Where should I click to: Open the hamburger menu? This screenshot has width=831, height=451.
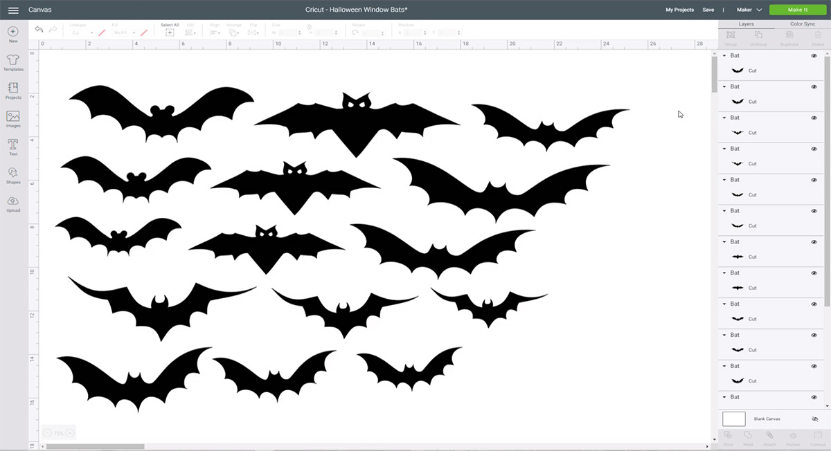(12, 10)
